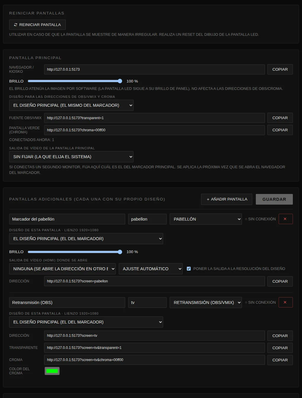
Task: Copy the pabellon screen Dirección URL
Action: [x=280, y=281]
